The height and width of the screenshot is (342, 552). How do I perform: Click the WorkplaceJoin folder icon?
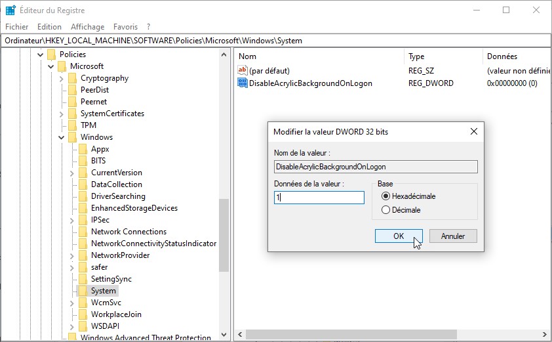[x=83, y=314]
